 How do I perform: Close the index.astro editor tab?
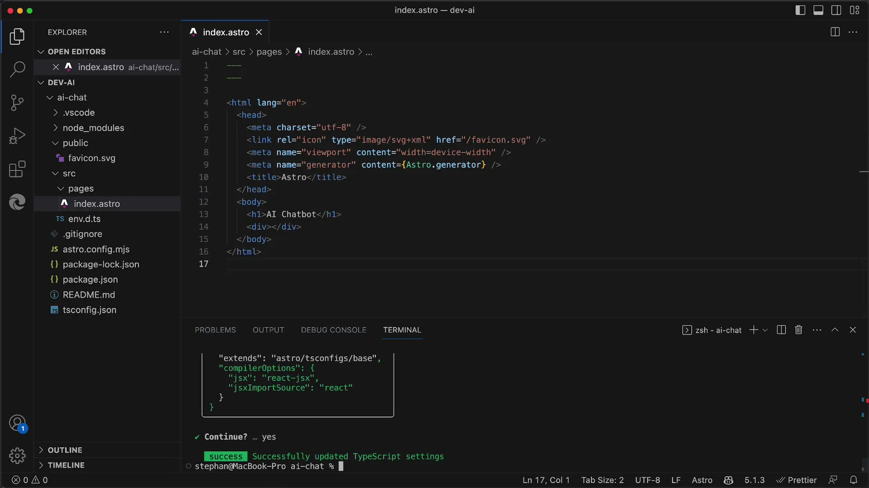[x=259, y=32]
